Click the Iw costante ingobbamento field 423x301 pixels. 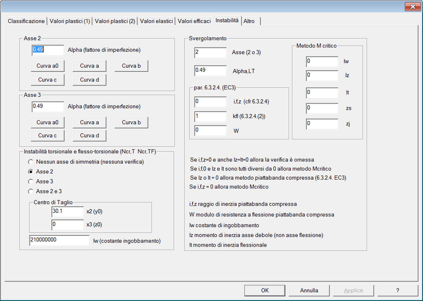click(60, 240)
